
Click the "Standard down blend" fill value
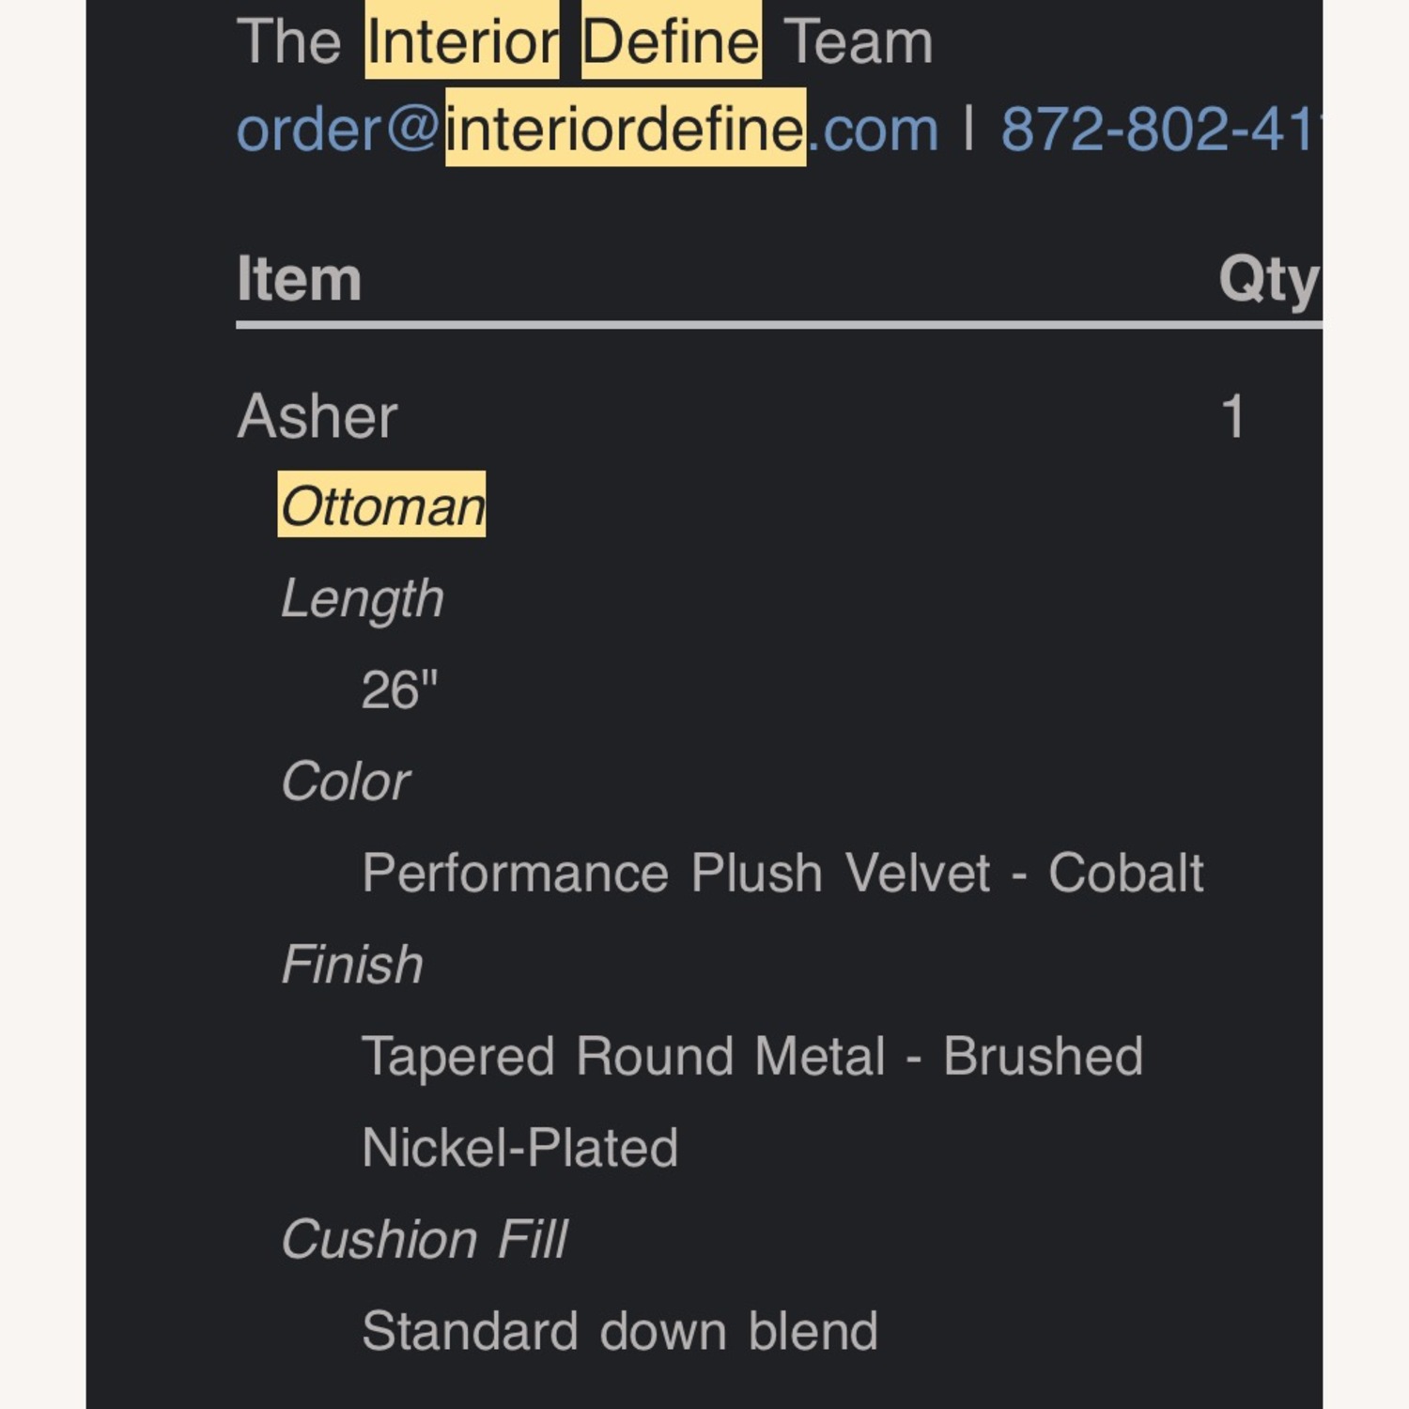tap(620, 1331)
